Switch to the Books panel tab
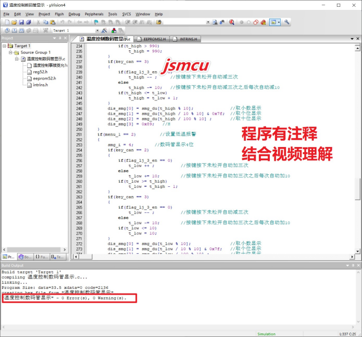Viewport: 362px width, 337px height. (25, 257)
